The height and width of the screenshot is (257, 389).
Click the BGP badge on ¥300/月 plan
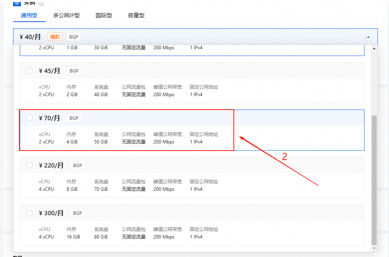click(77, 213)
